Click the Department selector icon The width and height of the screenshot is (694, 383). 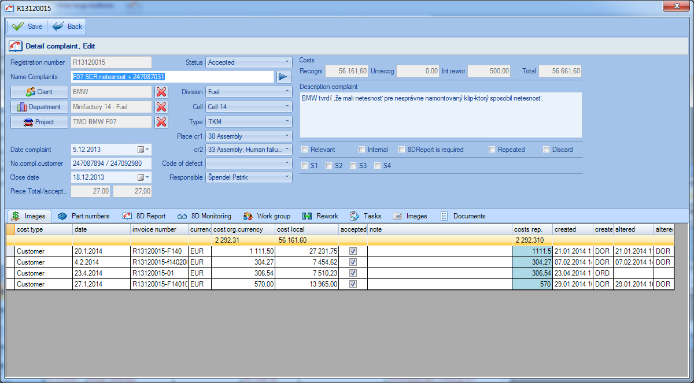point(39,106)
